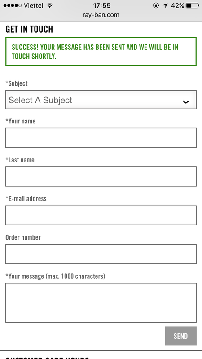The width and height of the screenshot is (202, 359).
Task: Click the green success message banner
Action: [101, 52]
